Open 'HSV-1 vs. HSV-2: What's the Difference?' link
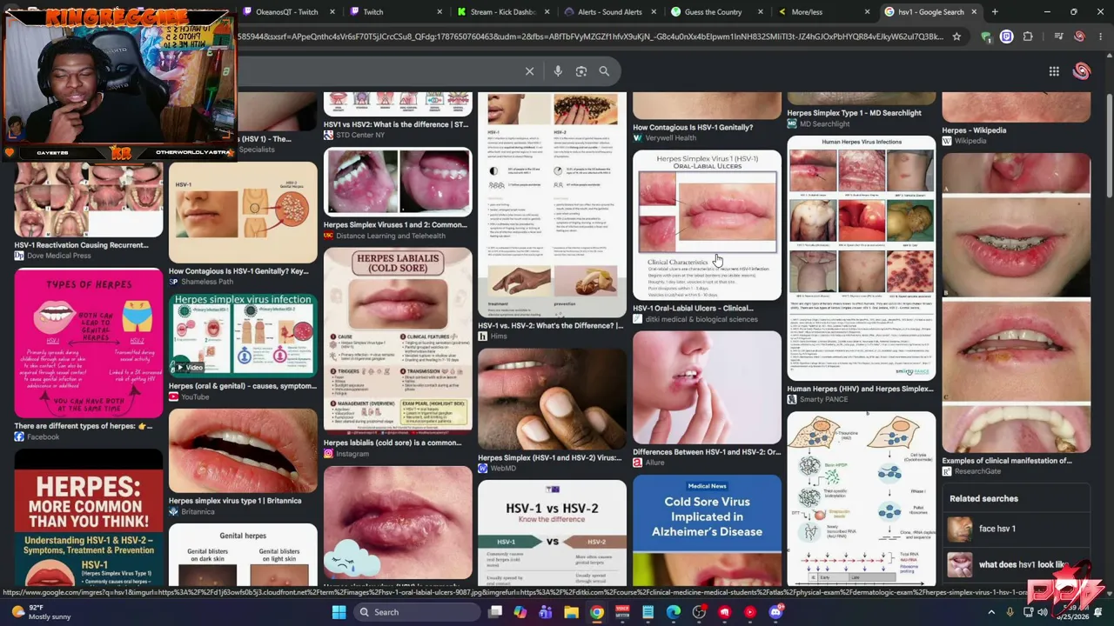The height and width of the screenshot is (626, 1114). (551, 326)
